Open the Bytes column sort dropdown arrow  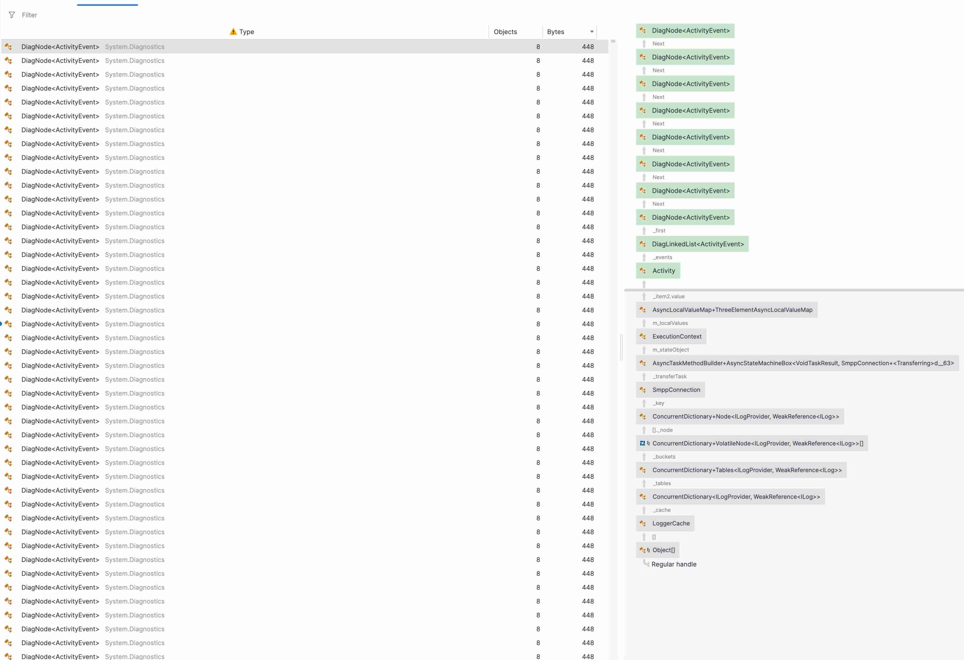point(592,32)
